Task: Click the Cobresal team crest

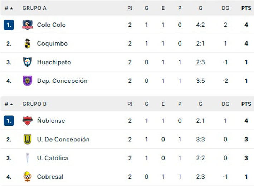Action: point(28,176)
